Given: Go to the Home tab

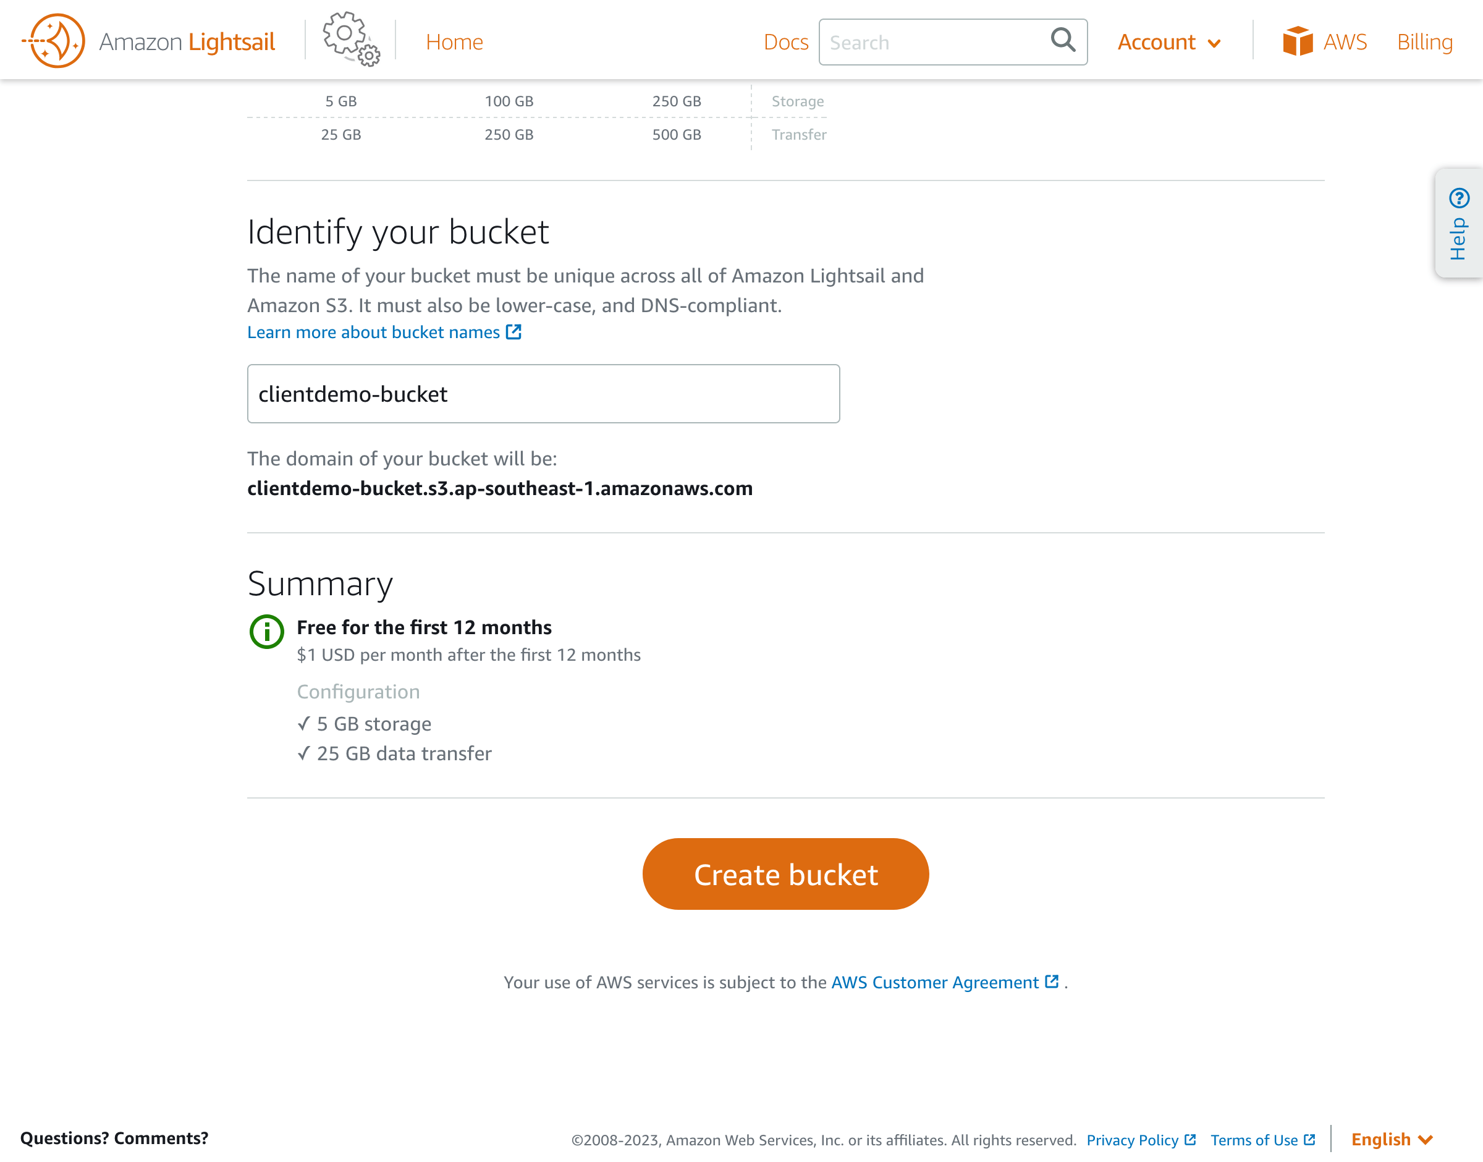Looking at the screenshot, I should (454, 42).
